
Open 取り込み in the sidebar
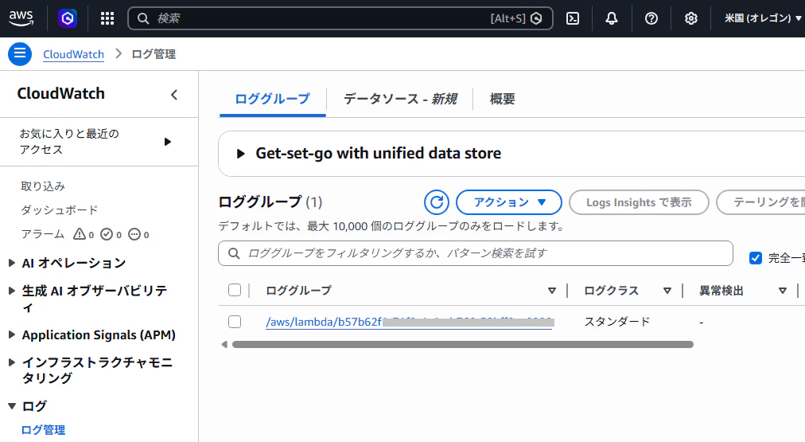pos(43,186)
